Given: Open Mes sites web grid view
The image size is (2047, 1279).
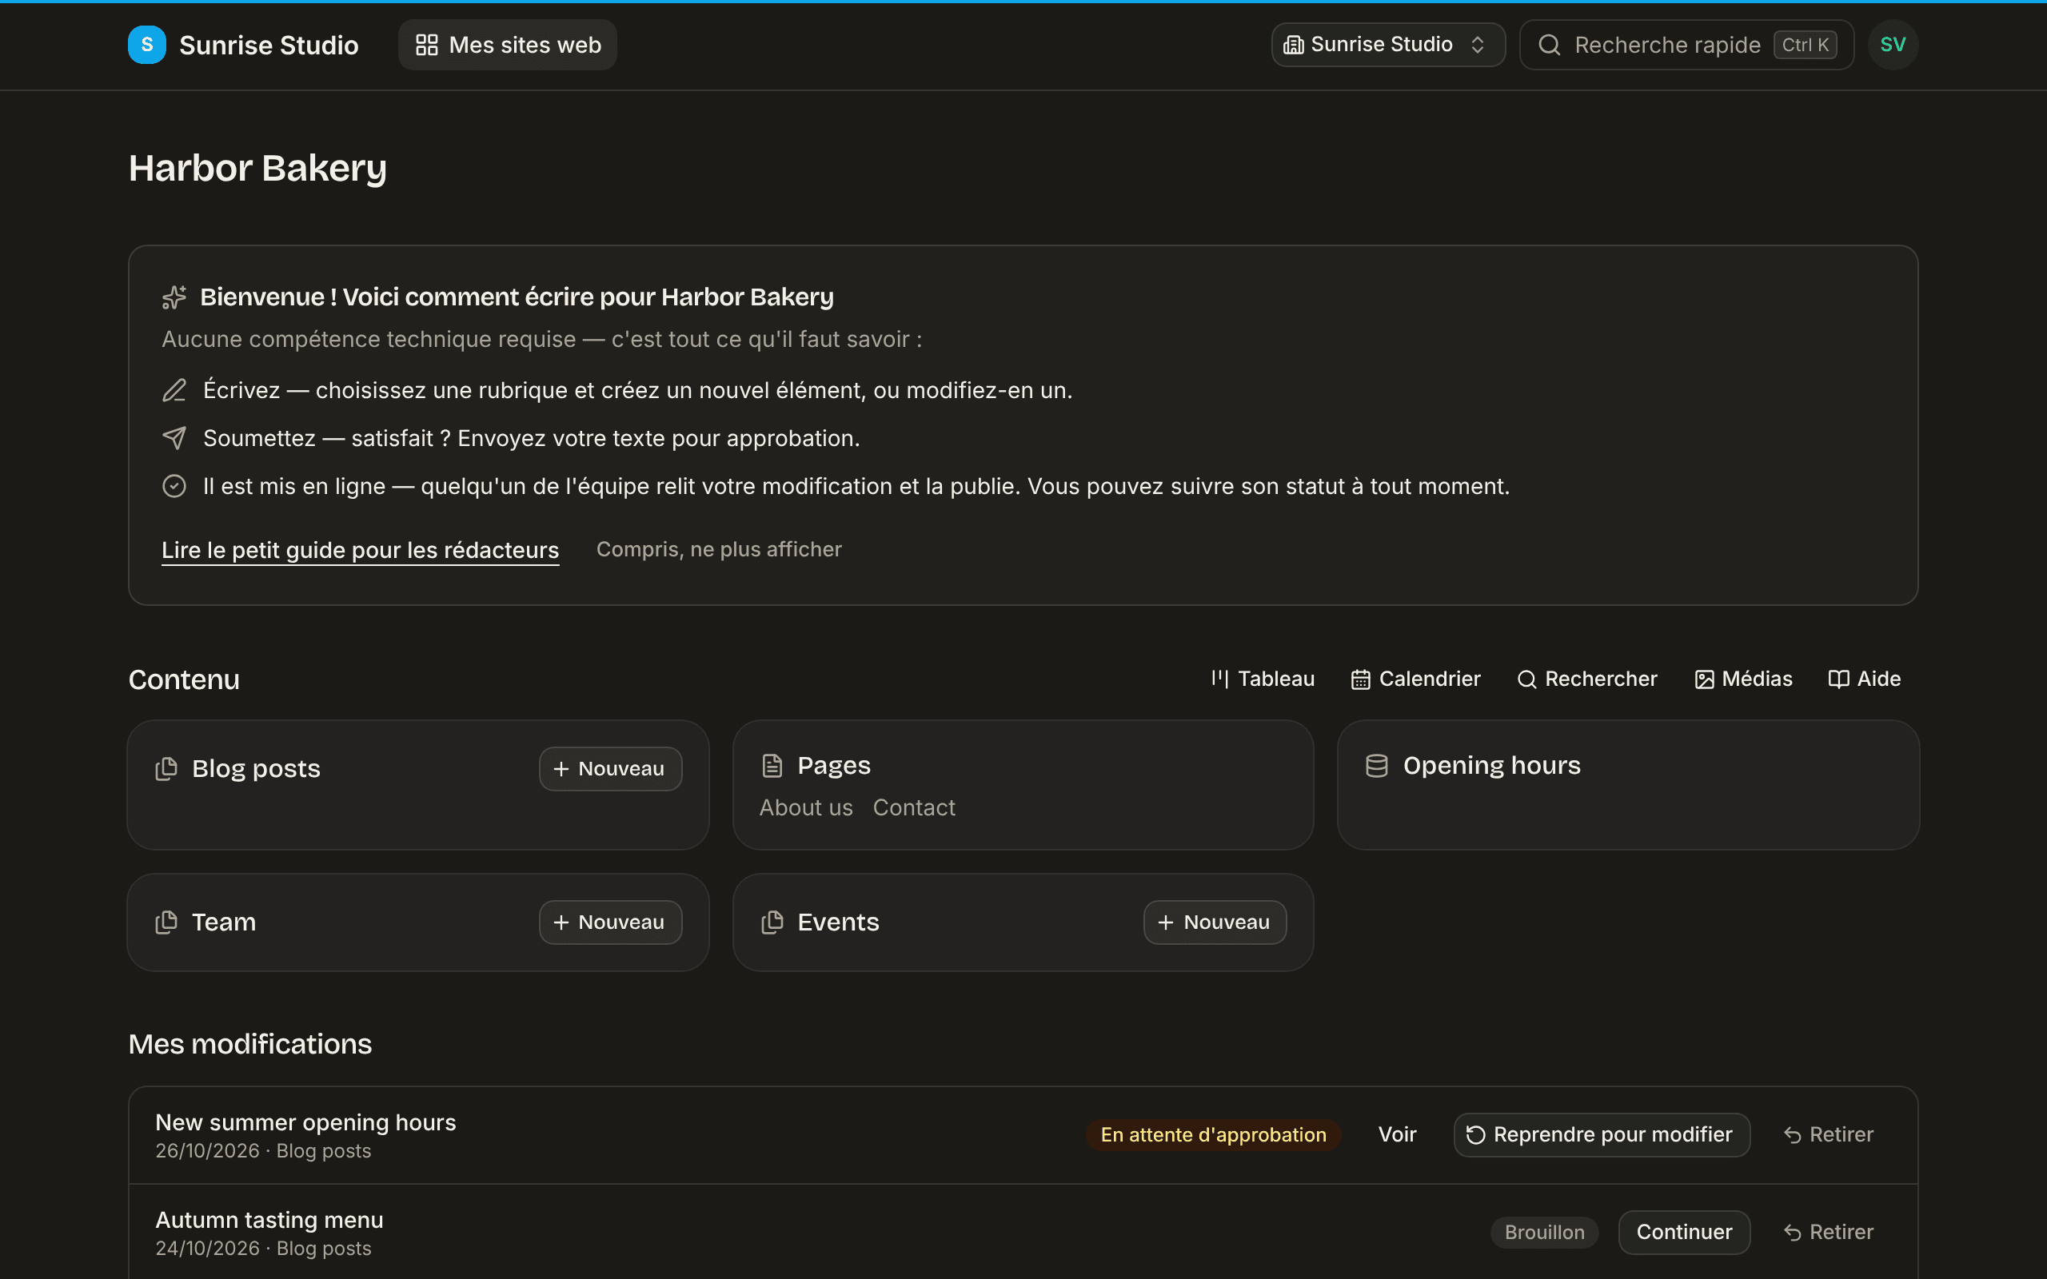Looking at the screenshot, I should [508, 45].
